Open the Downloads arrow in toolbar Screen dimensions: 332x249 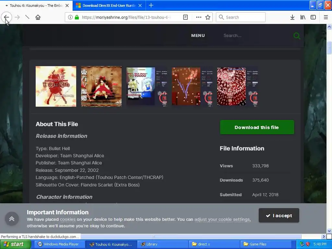(292, 17)
